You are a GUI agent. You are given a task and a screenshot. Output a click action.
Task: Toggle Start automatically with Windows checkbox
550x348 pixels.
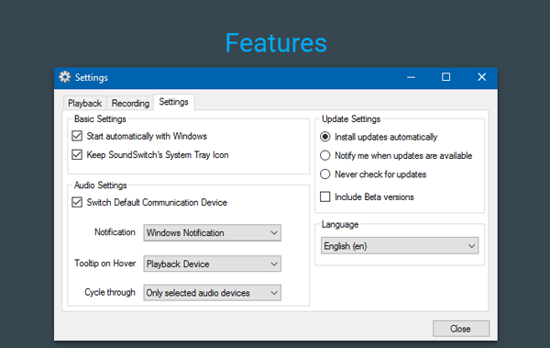(77, 136)
